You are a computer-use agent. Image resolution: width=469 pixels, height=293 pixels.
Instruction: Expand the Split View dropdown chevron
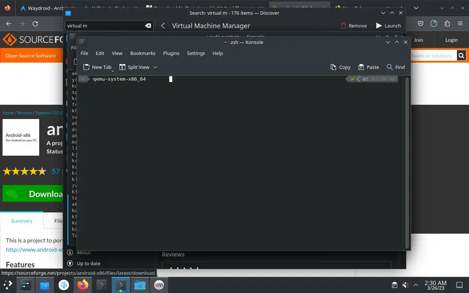(155, 67)
